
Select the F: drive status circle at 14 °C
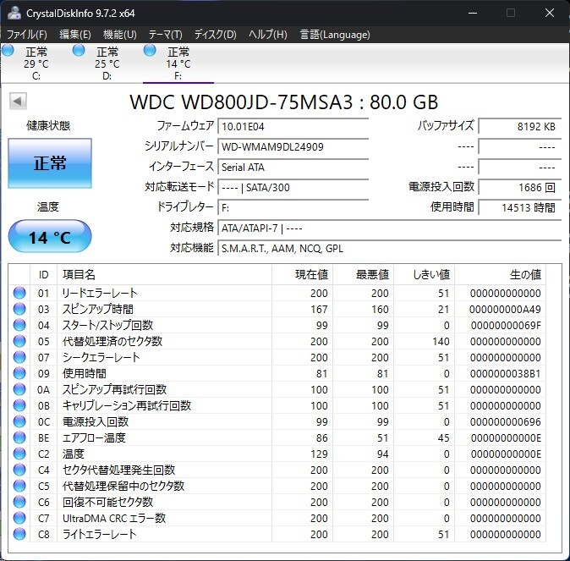(150, 50)
